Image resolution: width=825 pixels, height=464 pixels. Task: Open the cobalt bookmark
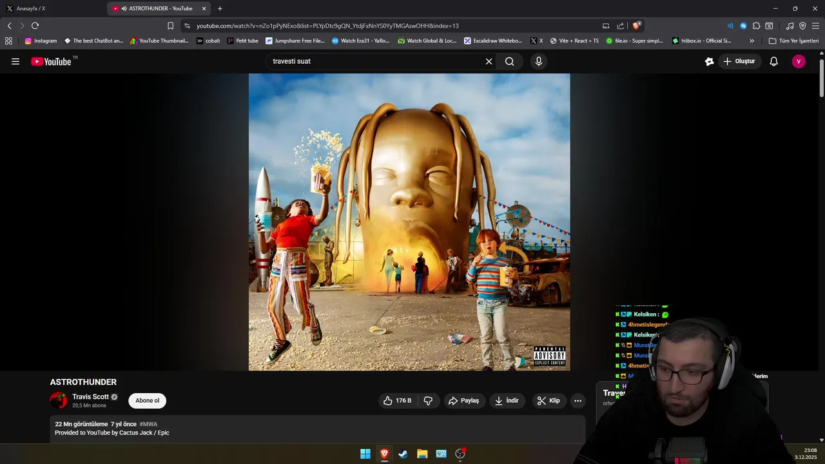208,41
